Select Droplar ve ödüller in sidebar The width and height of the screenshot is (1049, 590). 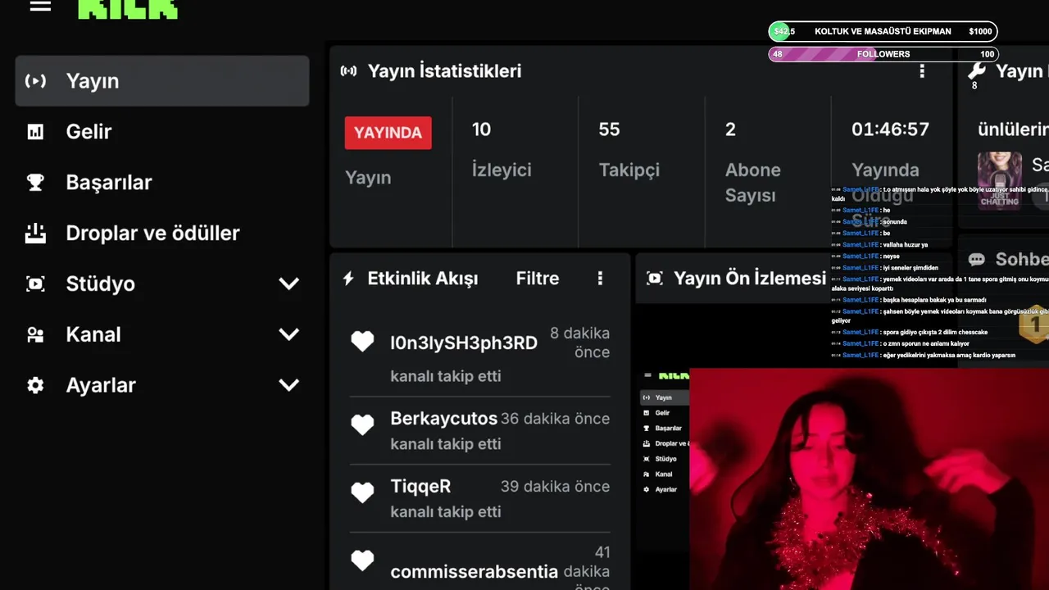tap(162, 234)
